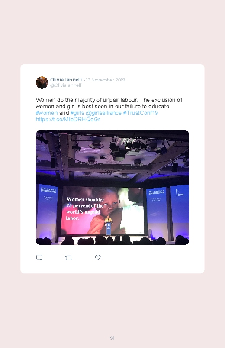Click the tweet body text
225x348 pixels.
[x=109, y=109]
